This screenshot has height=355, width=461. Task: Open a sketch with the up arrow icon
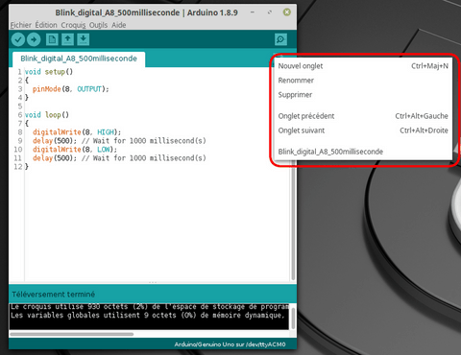(67, 39)
